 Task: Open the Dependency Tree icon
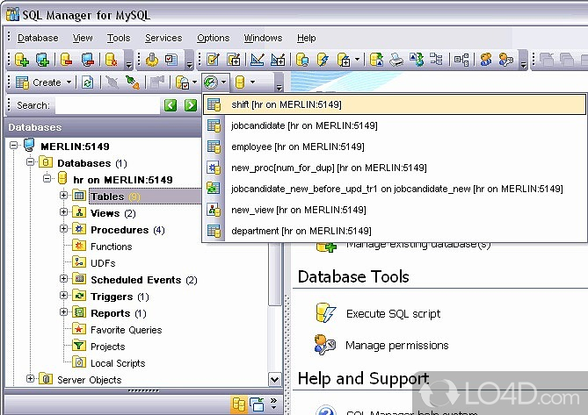point(436,60)
